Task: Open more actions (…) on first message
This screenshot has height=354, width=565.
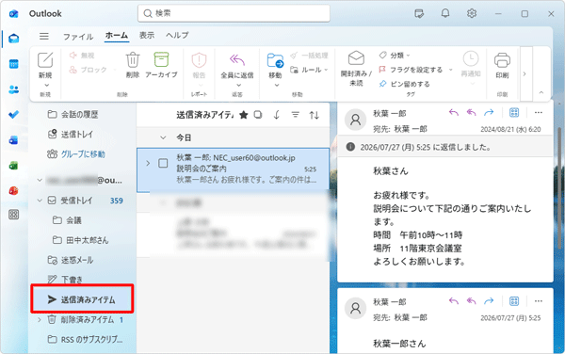Action: [x=539, y=113]
